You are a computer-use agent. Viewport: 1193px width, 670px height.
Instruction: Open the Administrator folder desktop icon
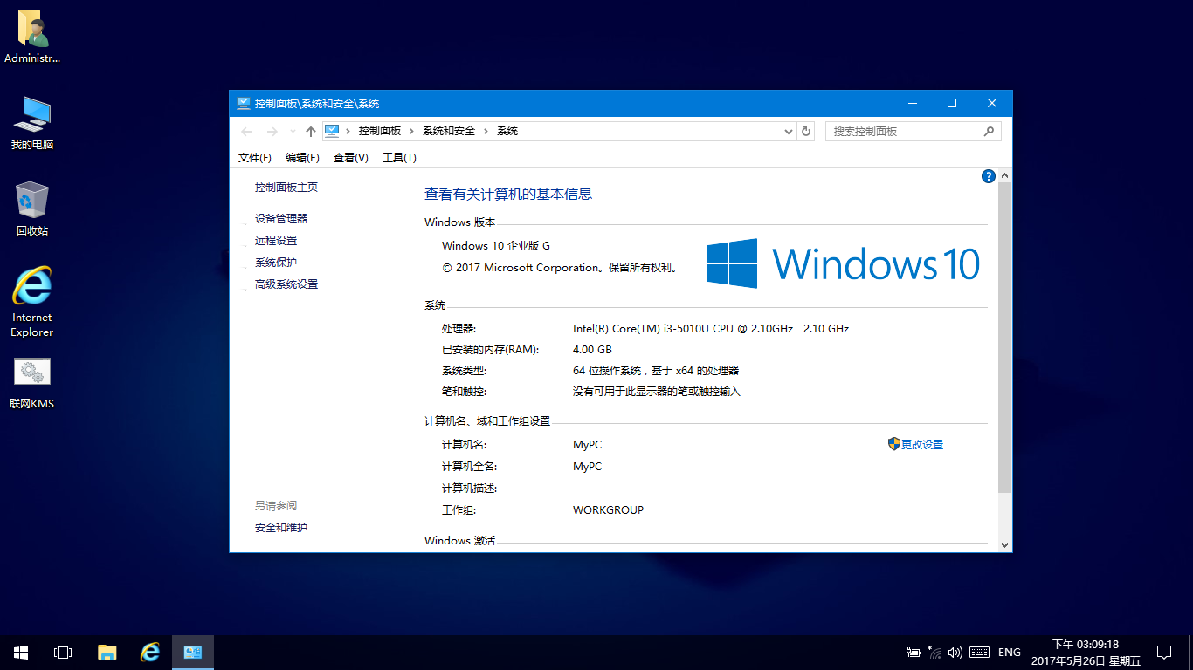coord(32,38)
